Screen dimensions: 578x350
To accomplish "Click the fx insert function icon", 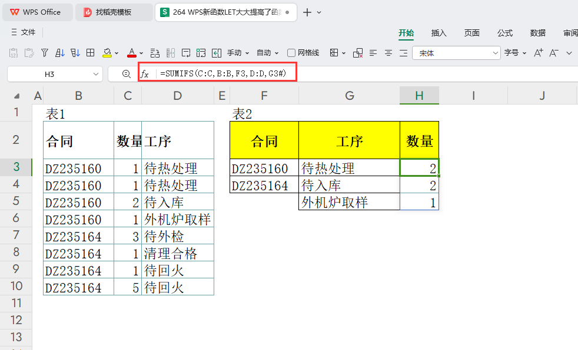I will (145, 74).
